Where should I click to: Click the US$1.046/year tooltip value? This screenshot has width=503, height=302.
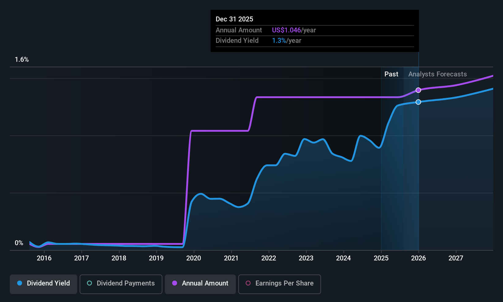pos(294,30)
